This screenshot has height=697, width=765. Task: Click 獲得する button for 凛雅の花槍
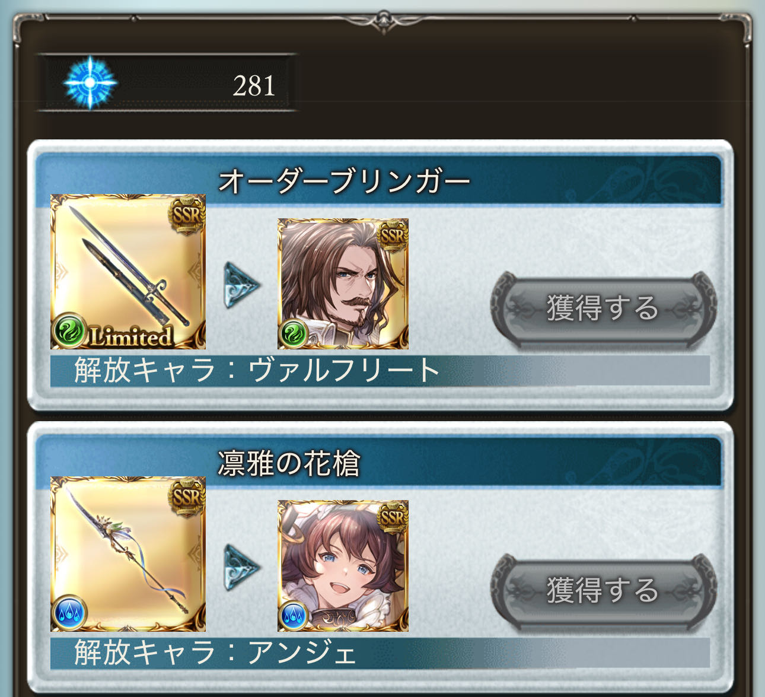[x=604, y=591]
